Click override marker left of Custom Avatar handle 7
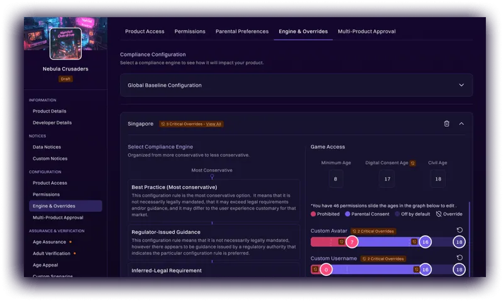The width and height of the screenshot is (503, 301). 341,242
